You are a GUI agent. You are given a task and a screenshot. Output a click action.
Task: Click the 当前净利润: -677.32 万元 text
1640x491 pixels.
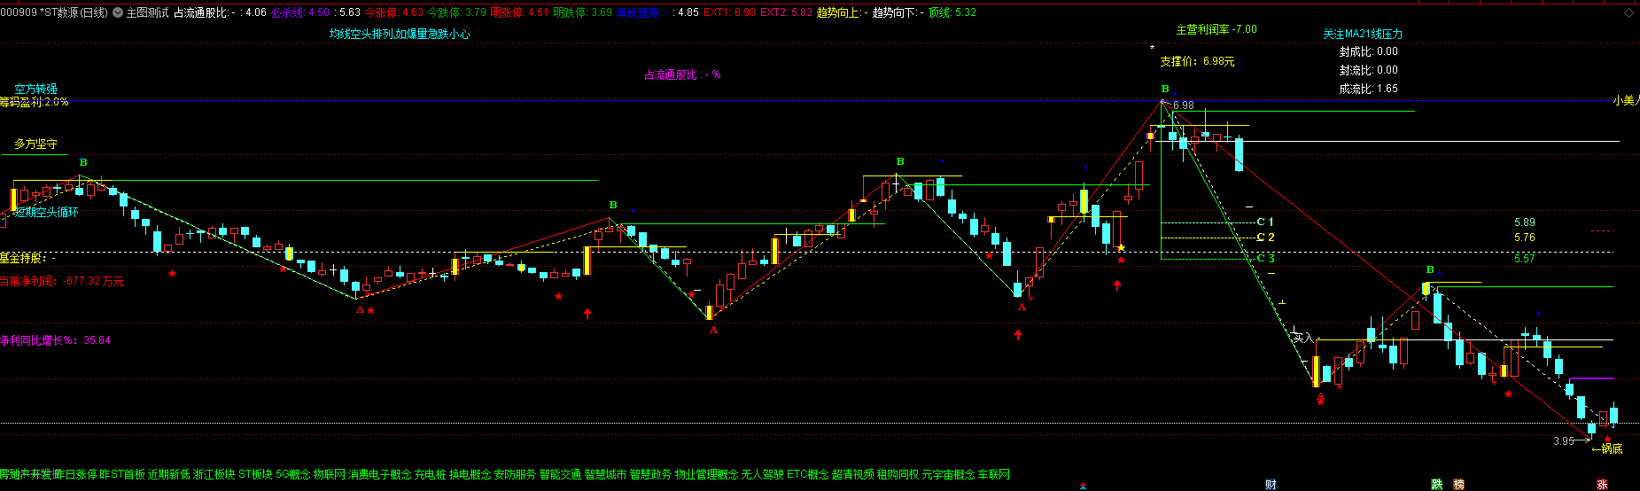coord(62,281)
